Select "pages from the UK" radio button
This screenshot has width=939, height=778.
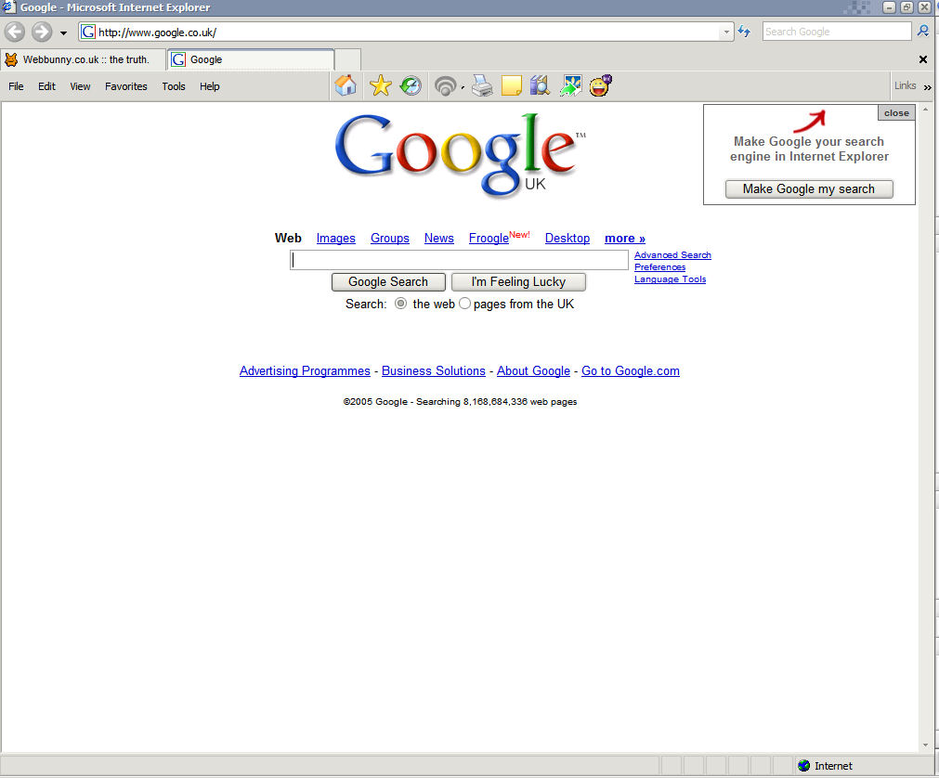465,304
